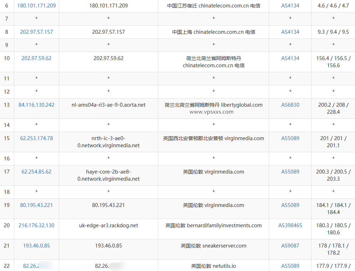Select hostname nl-ams04a-ri3-ae-9-0.aorta.net
Viewport: 355px width, 271px height.
coord(108,105)
